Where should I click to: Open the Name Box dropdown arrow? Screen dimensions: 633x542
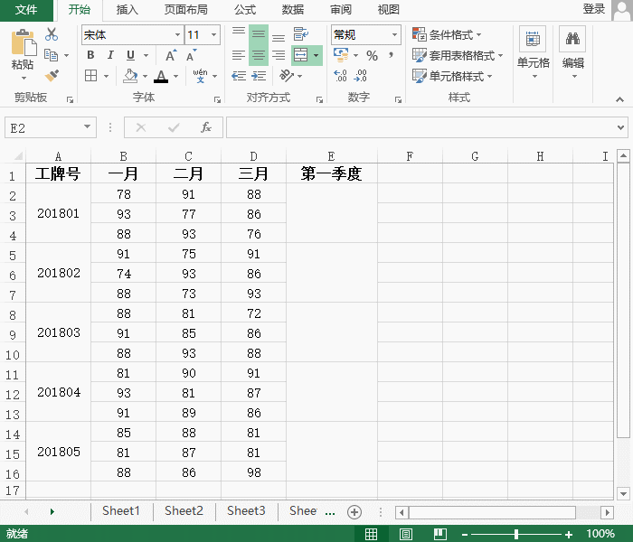pyautogui.click(x=88, y=128)
